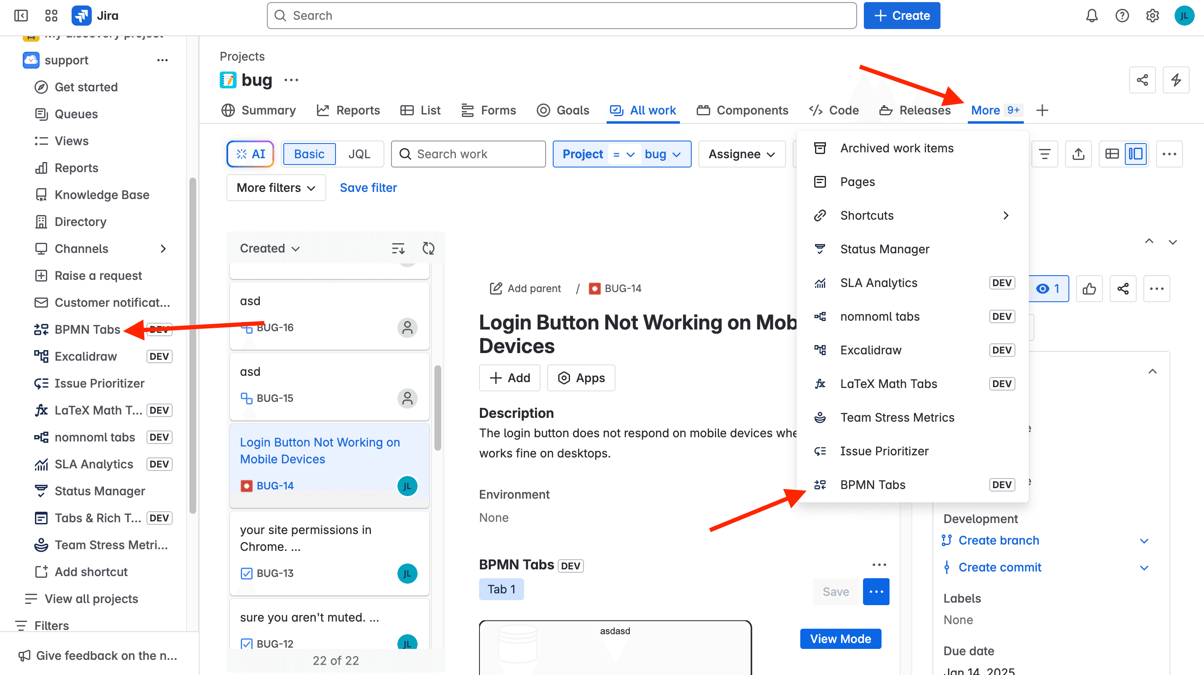Viewport: 1204px width, 675px height.
Task: Click the Save filter link
Action: tap(368, 187)
